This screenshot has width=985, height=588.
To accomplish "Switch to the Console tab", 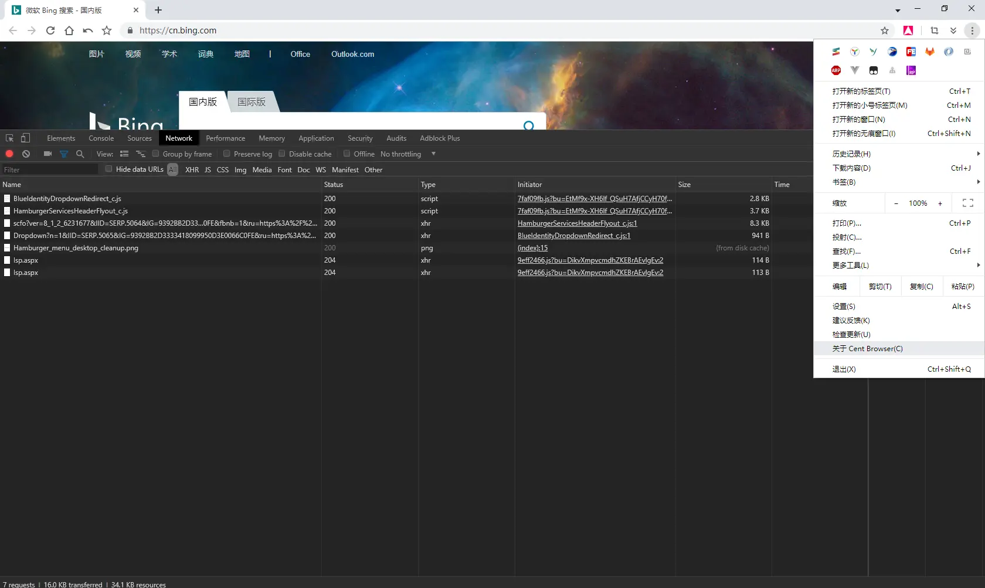I will tap(101, 138).
